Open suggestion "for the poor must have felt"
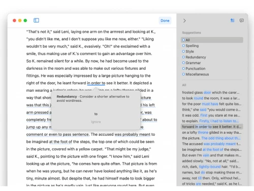This screenshot has width=254, height=191. click(212, 104)
